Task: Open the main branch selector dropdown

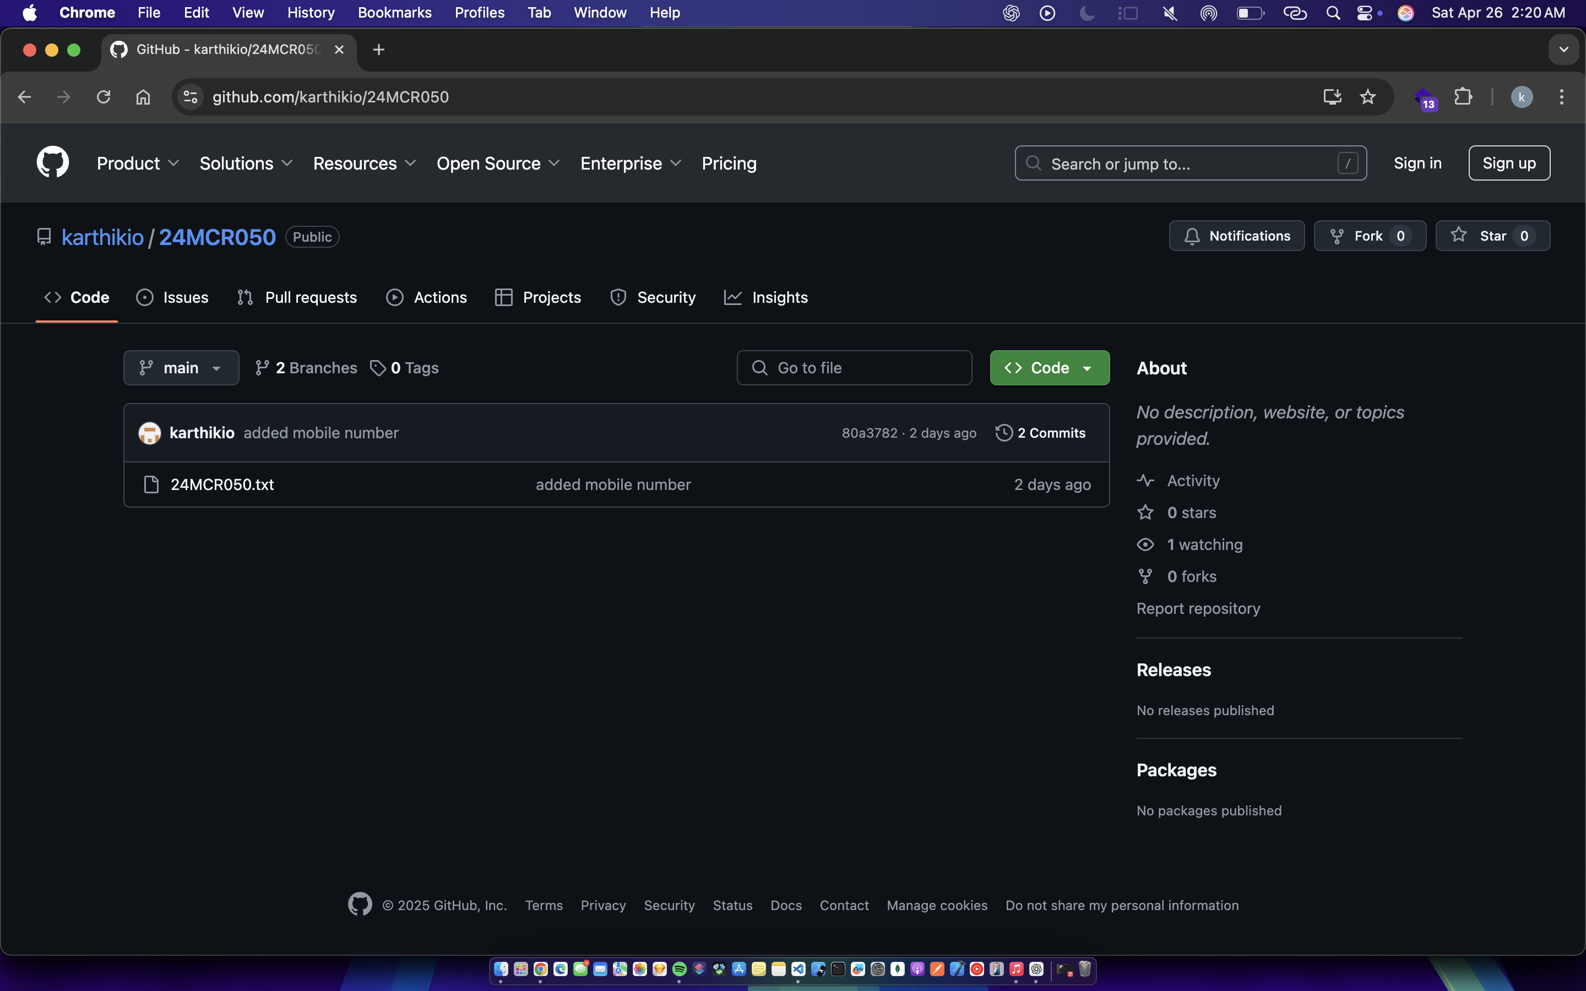Action: click(x=181, y=368)
